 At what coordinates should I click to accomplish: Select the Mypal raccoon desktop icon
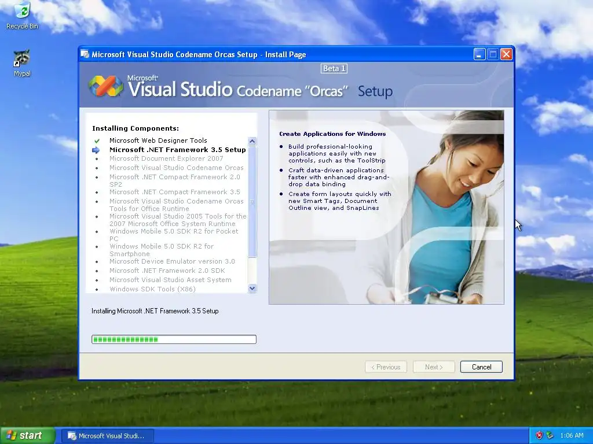pos(22,62)
